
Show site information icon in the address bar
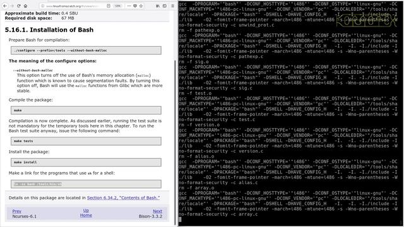point(43,6)
